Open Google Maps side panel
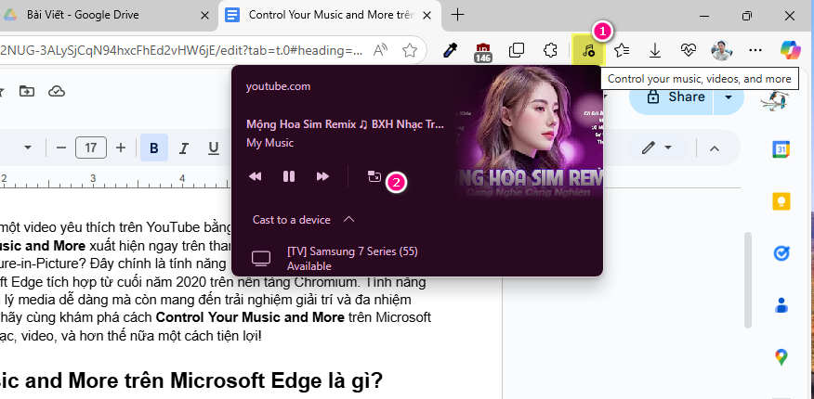The width and height of the screenshot is (814, 399). click(781, 357)
